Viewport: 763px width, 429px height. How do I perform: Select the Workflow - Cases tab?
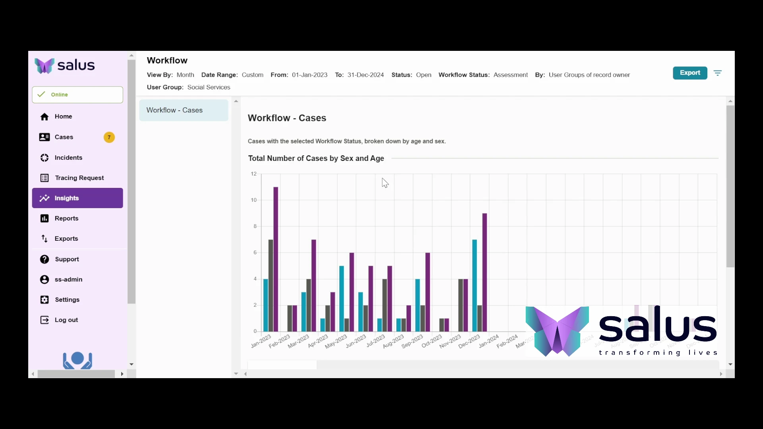coord(184,110)
